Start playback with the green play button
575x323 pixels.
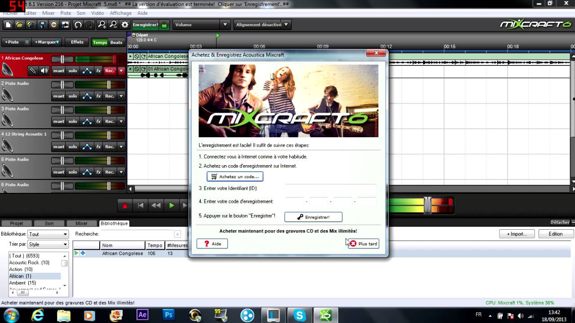coord(172,205)
